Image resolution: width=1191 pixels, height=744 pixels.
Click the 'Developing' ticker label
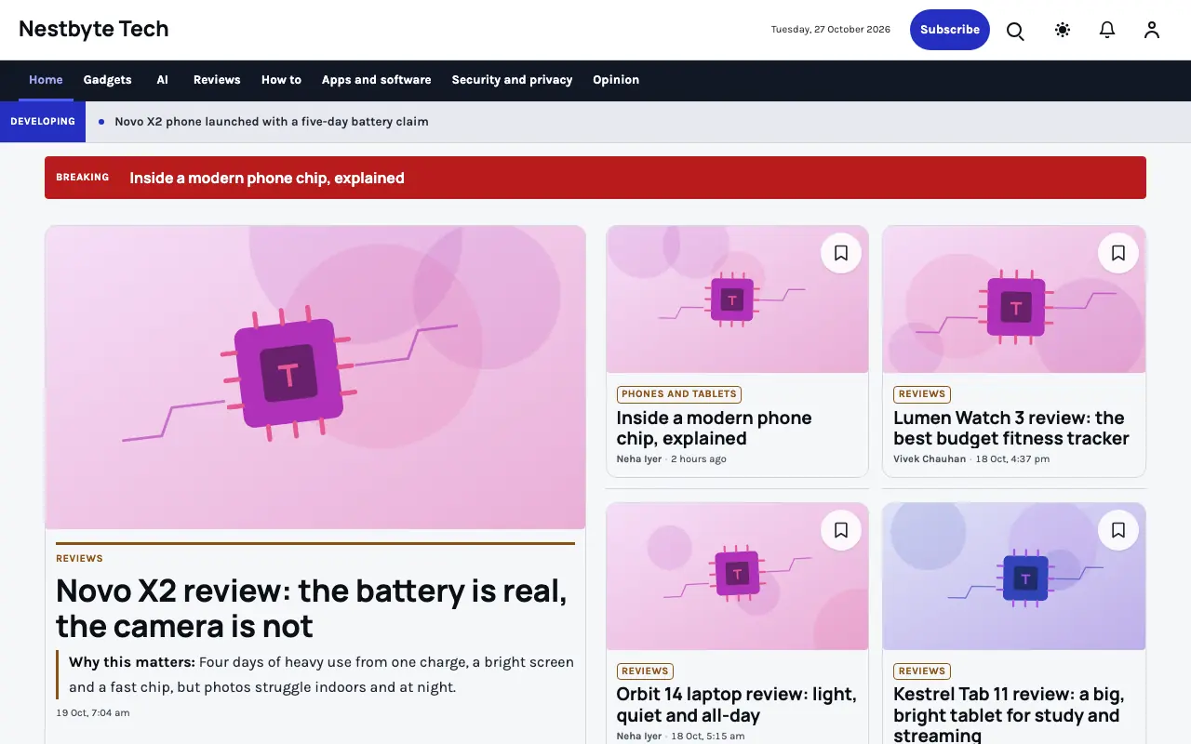pyautogui.click(x=43, y=122)
